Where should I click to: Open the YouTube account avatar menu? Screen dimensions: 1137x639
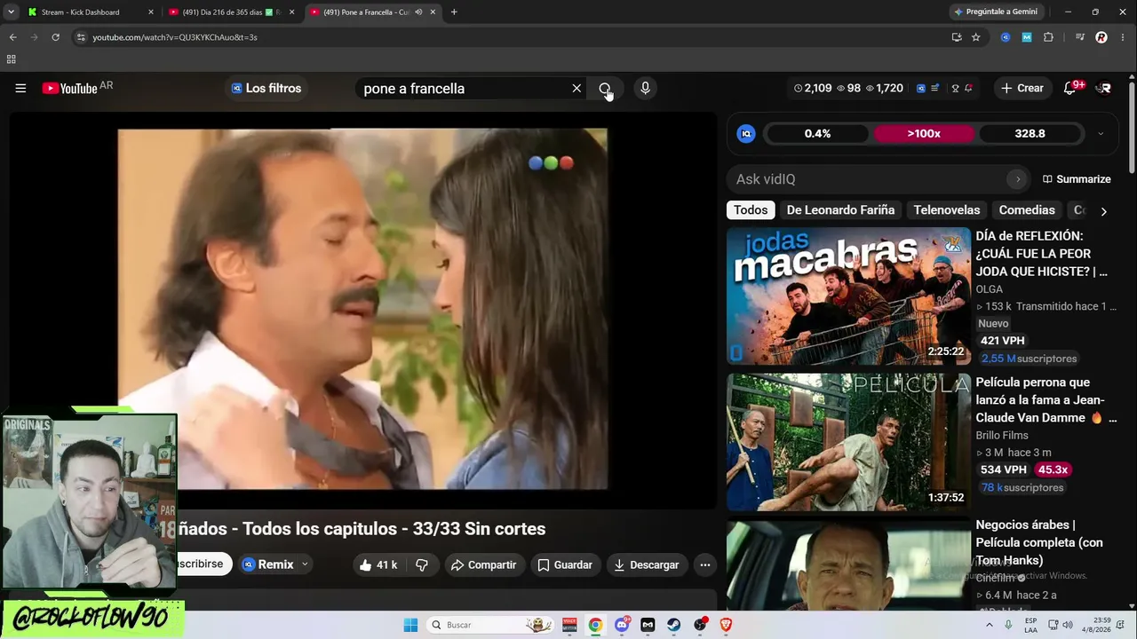[x=1103, y=88]
